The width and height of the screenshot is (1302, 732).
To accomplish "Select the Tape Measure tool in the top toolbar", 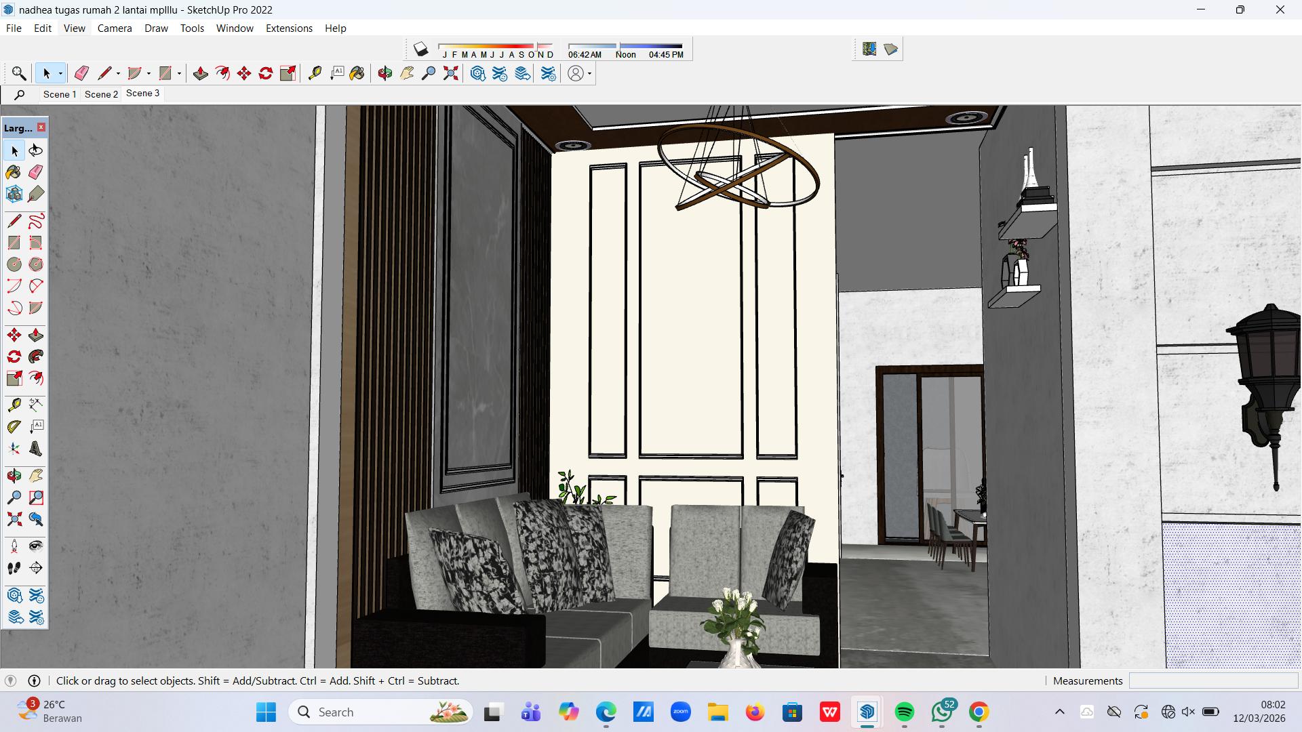I will point(315,73).
